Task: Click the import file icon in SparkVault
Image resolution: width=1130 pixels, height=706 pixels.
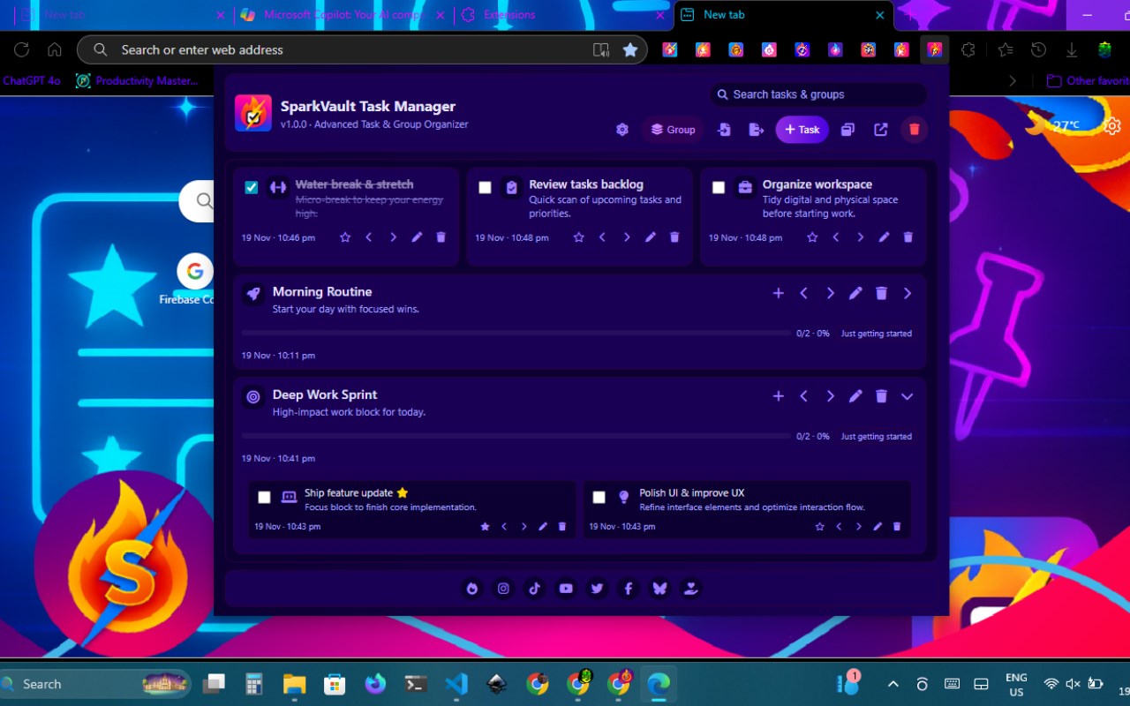Action: click(724, 130)
